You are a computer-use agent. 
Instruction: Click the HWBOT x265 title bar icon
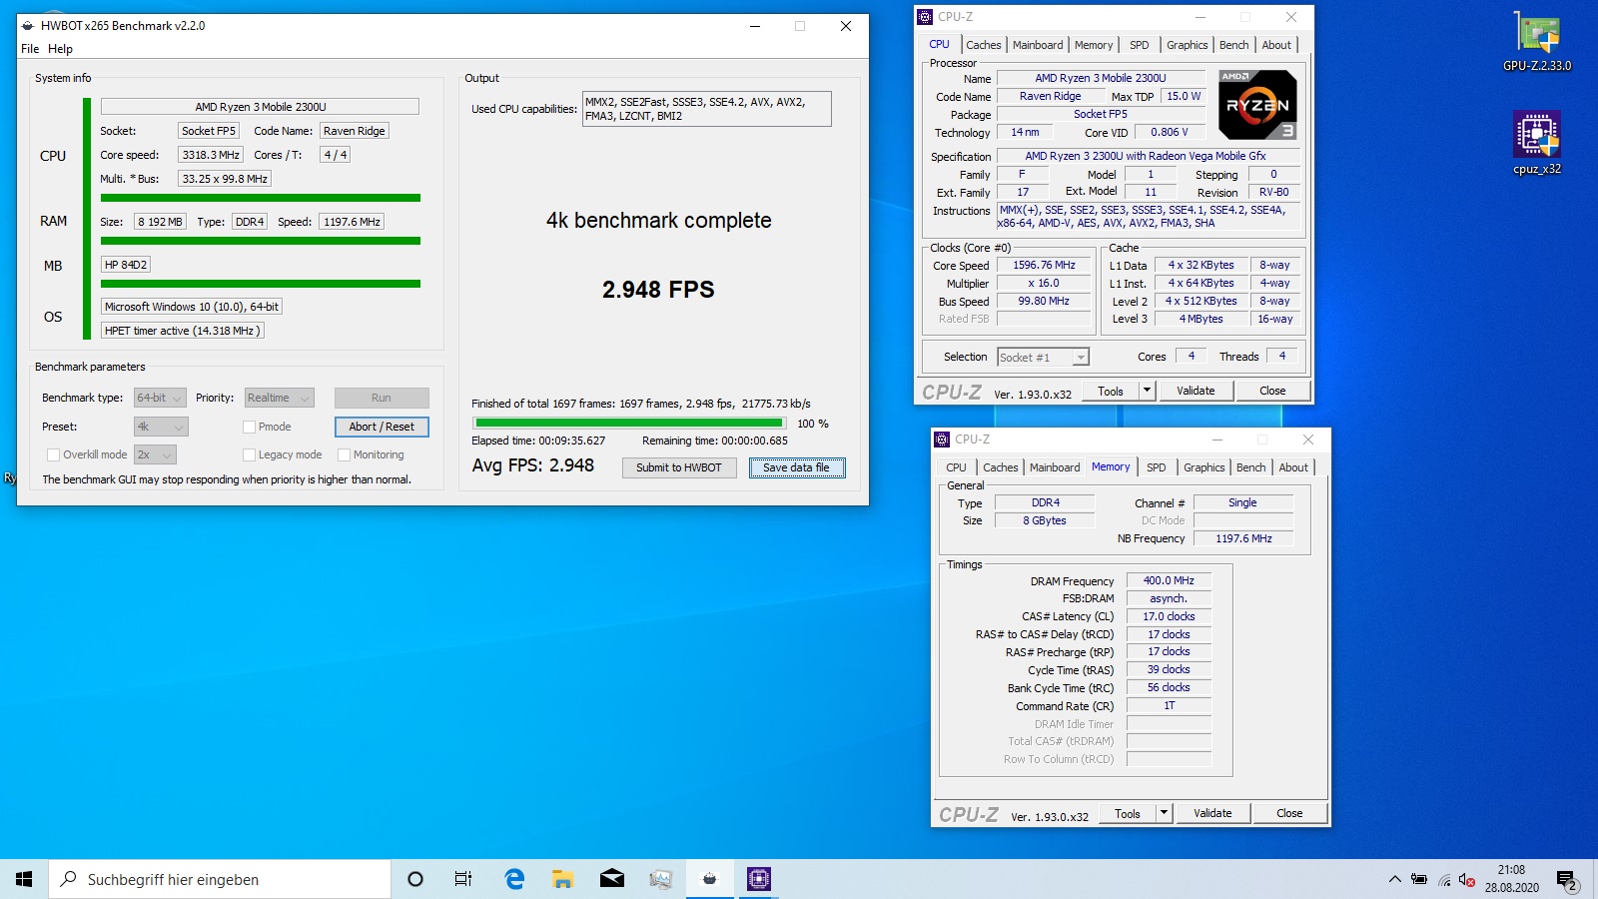(28, 26)
